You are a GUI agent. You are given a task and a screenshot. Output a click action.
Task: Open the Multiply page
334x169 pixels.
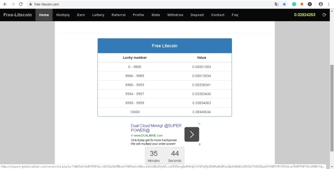[x=63, y=15]
